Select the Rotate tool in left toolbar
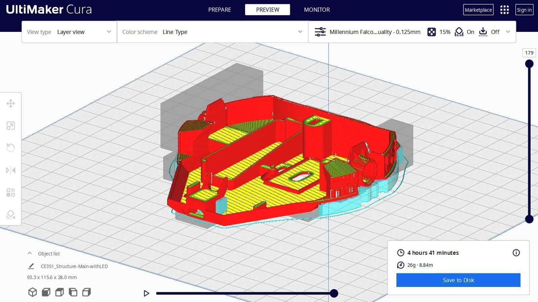This screenshot has width=538, height=302. [x=11, y=148]
